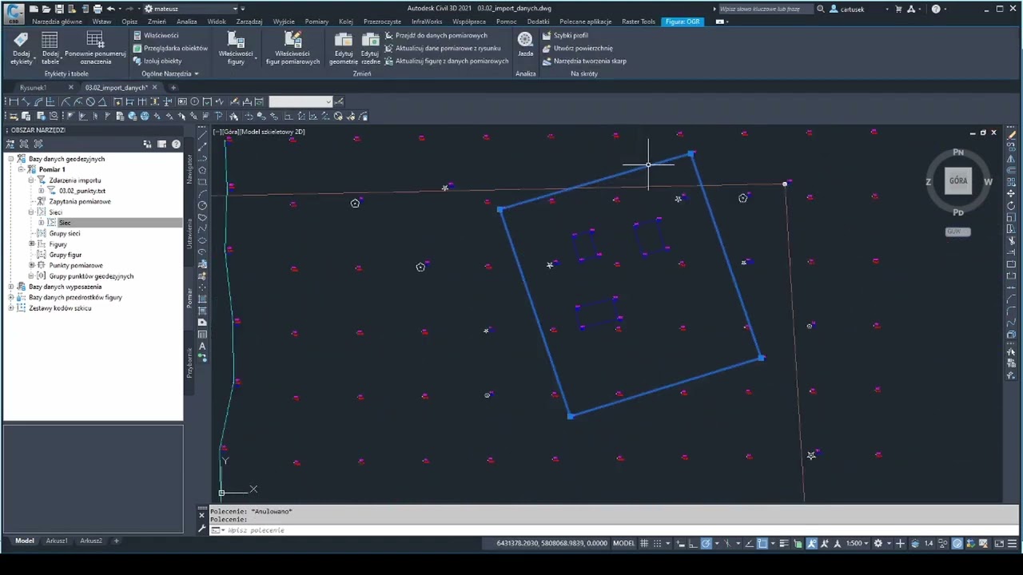
Task: Click Aktualizuj dane pomiarowe z rysunku
Action: click(443, 48)
